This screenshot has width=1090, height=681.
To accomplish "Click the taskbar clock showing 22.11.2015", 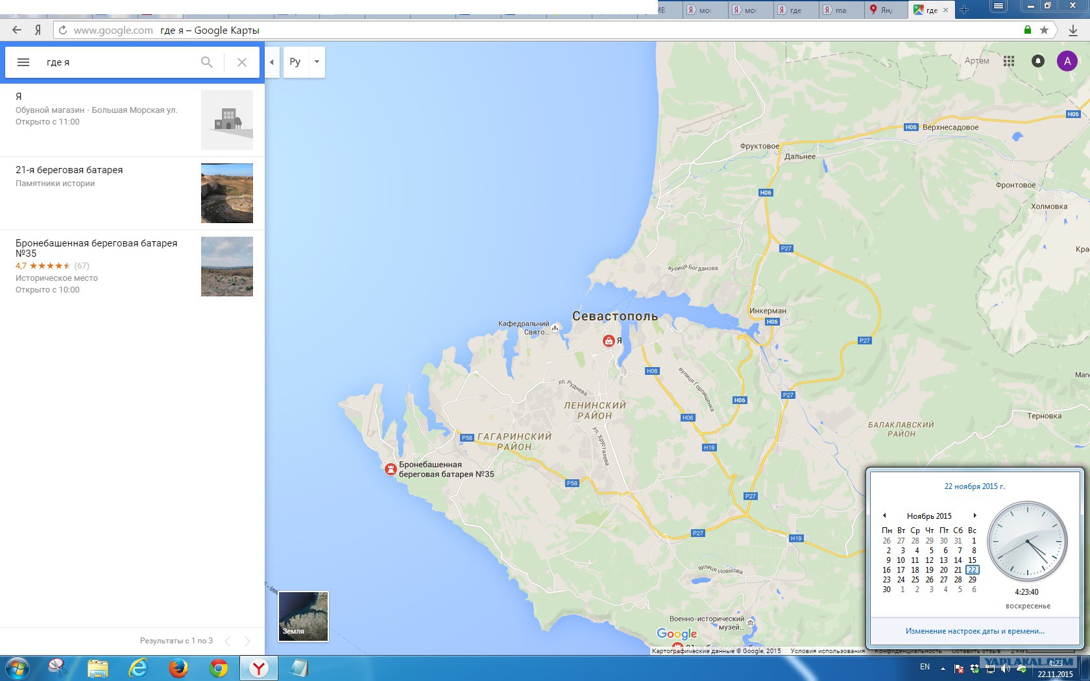I will coord(1056,669).
